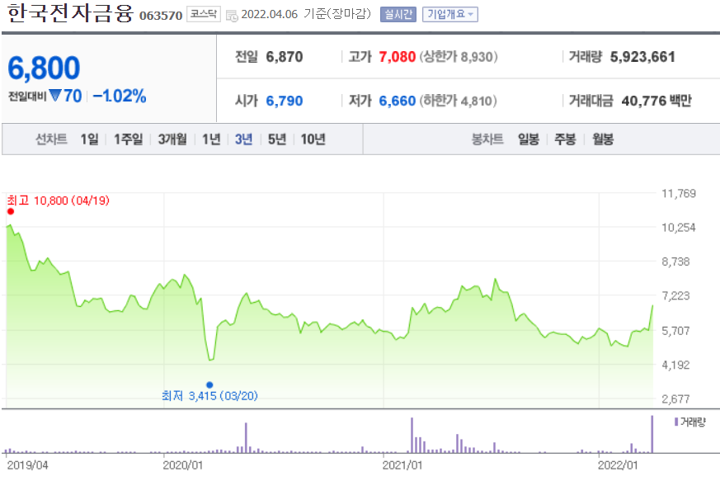Click the stock code 063570
Image resolution: width=720 pixels, height=481 pixels.
[x=161, y=16]
